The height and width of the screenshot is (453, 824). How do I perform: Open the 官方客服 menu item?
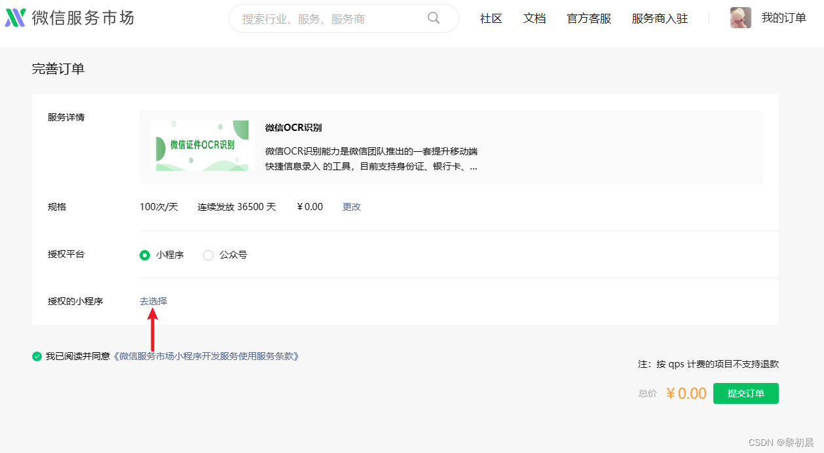pos(589,18)
